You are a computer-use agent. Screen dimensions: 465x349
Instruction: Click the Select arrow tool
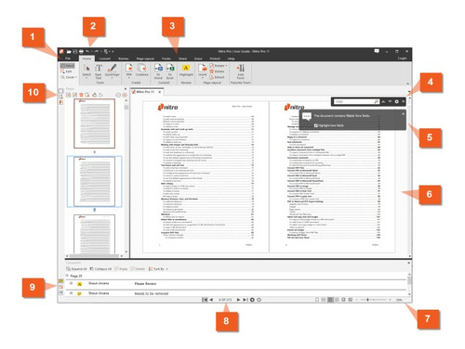pos(86,68)
